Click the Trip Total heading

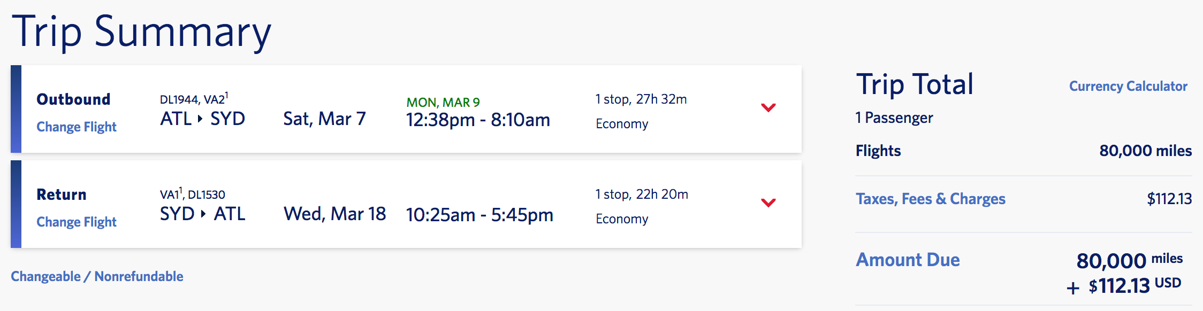pos(915,84)
